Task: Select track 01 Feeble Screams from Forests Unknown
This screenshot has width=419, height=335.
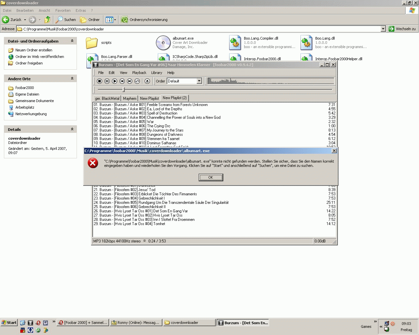Action: (214, 105)
